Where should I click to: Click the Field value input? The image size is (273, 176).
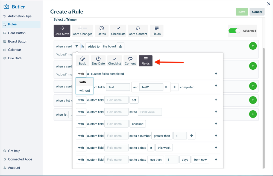pyautogui.click(x=150, y=112)
